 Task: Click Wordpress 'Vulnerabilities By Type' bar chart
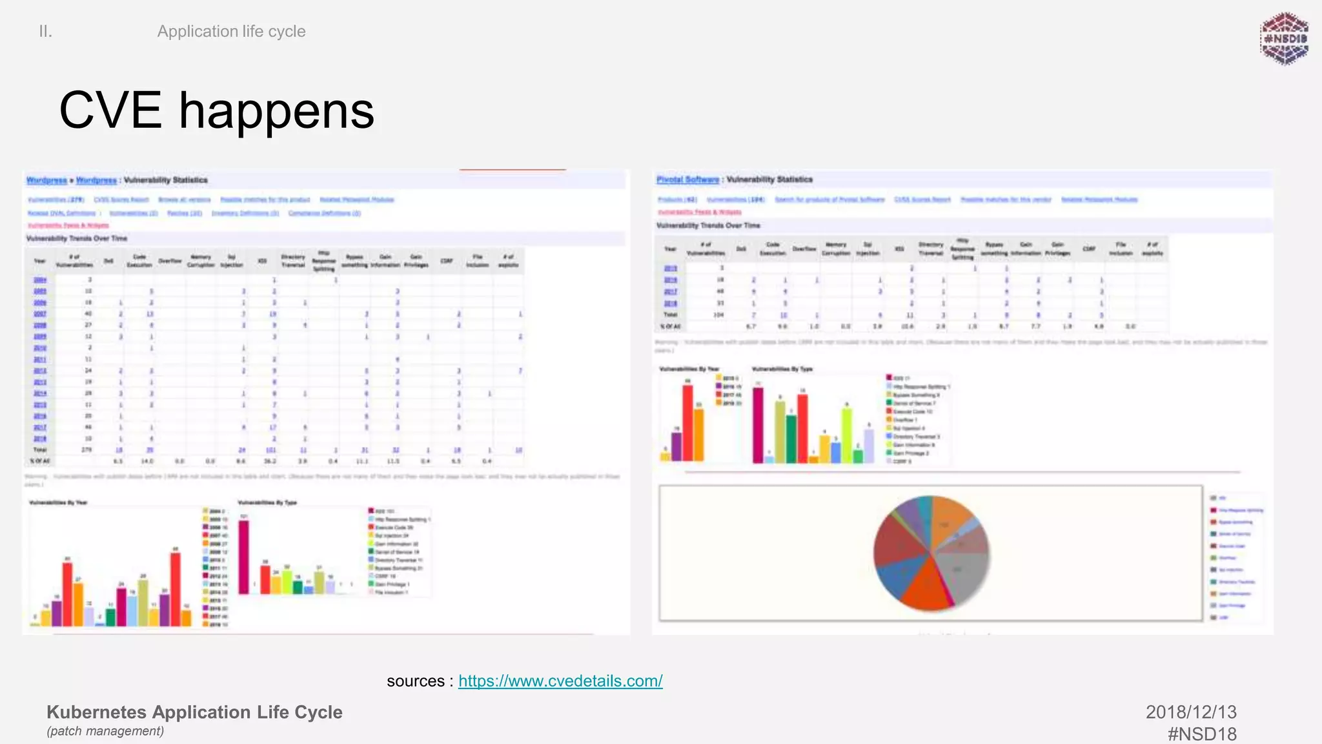point(334,550)
